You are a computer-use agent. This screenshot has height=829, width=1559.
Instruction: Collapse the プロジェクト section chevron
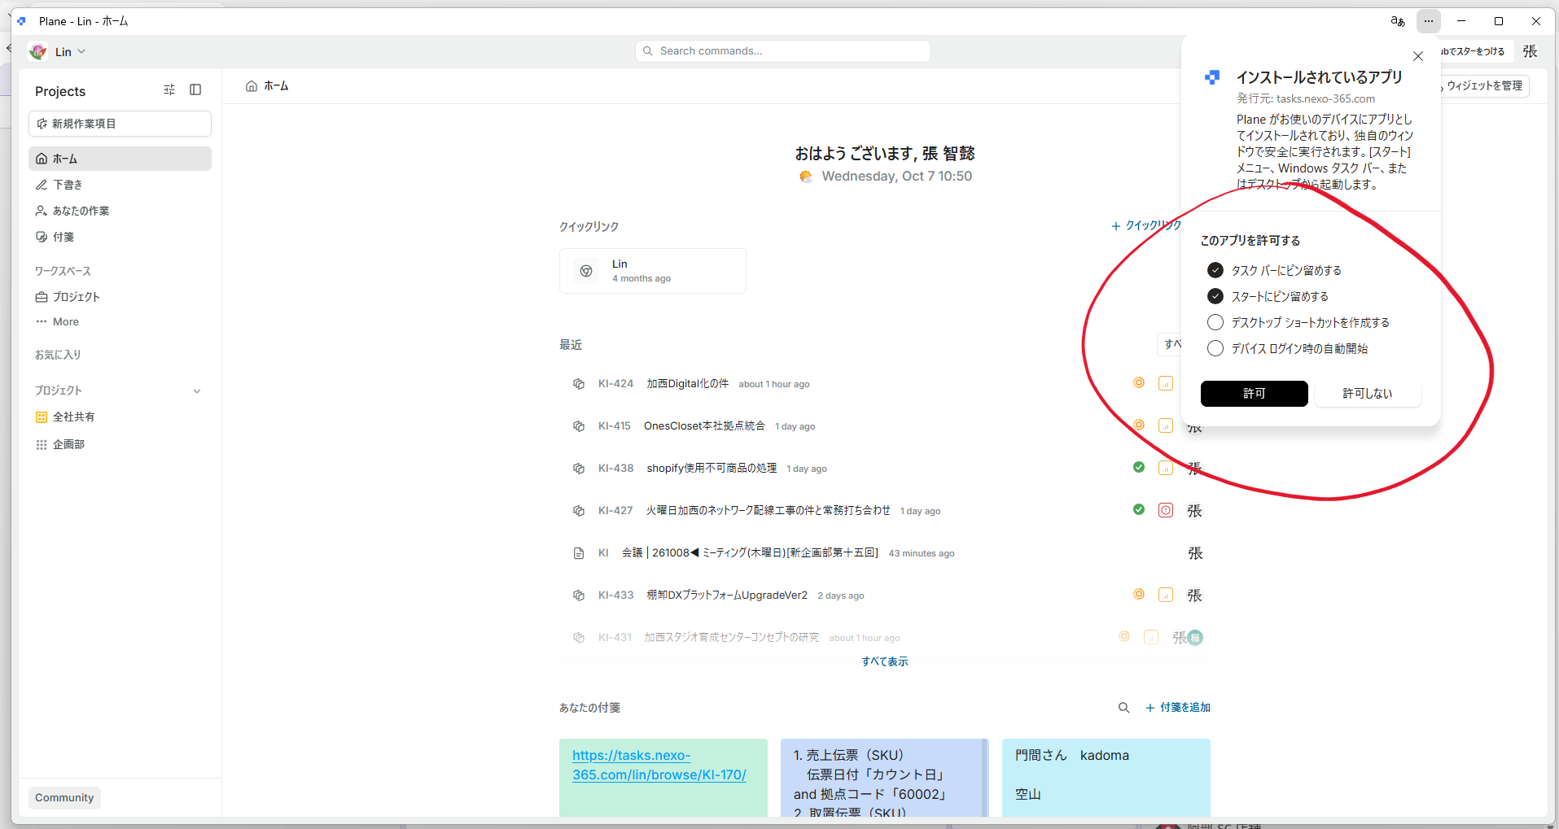[197, 391]
